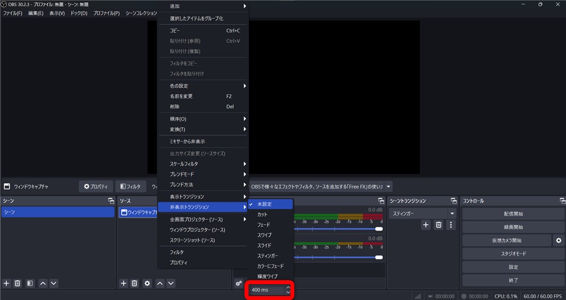
Task: Expand the 変換(T) submenu
Action: [203, 129]
